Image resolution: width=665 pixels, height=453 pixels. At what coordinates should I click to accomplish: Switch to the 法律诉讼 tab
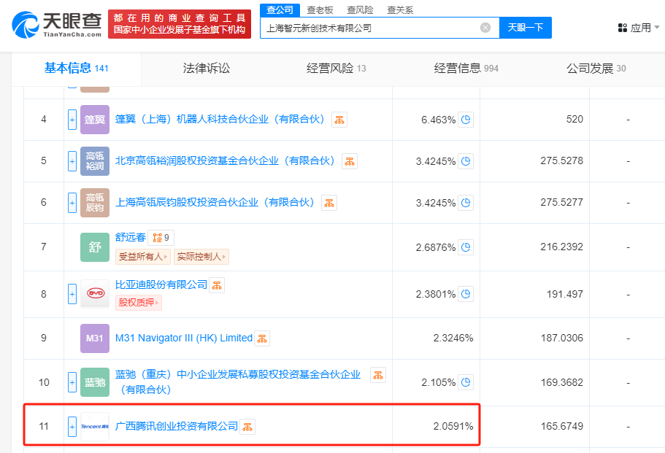click(x=206, y=69)
